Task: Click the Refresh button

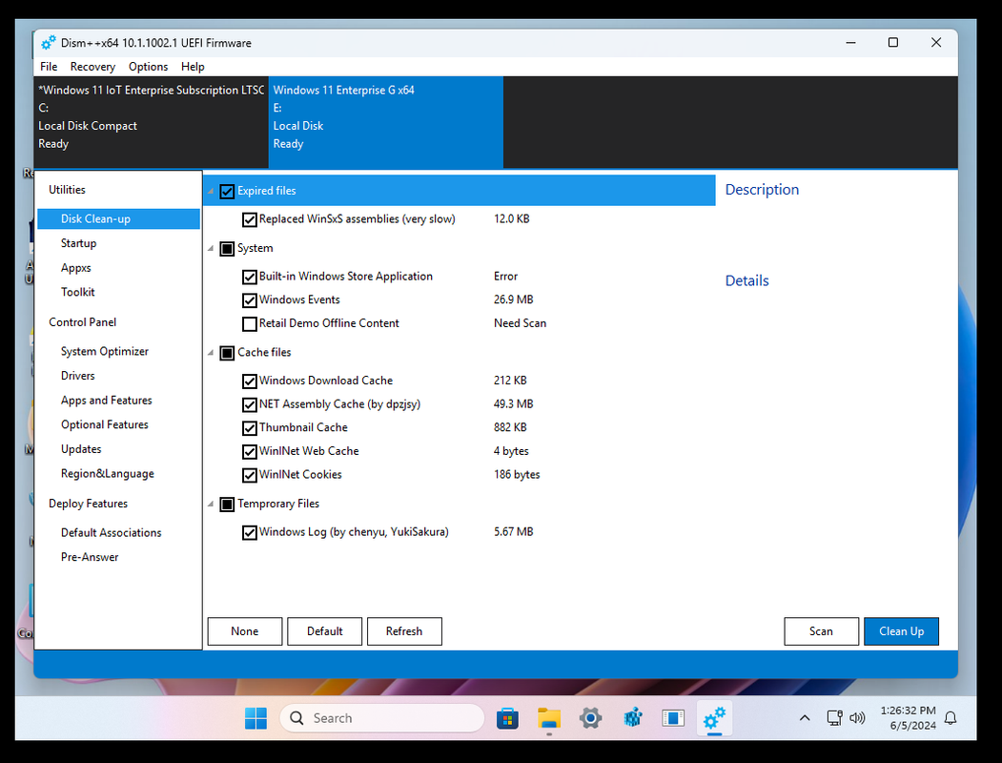Action: coord(404,631)
